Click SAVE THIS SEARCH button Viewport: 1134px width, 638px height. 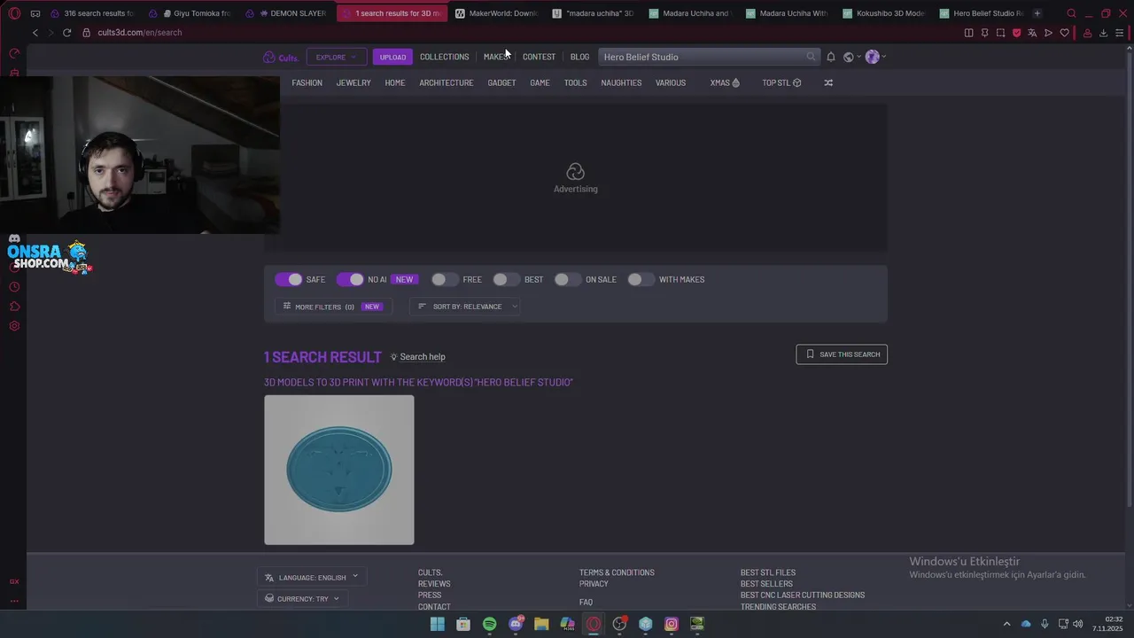842,354
